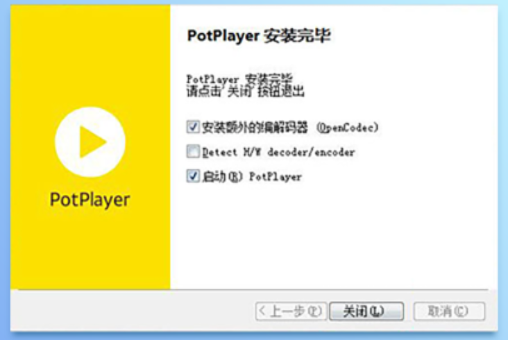Click the PotPlayer name under the logo
508x340 pixels.
tap(90, 200)
